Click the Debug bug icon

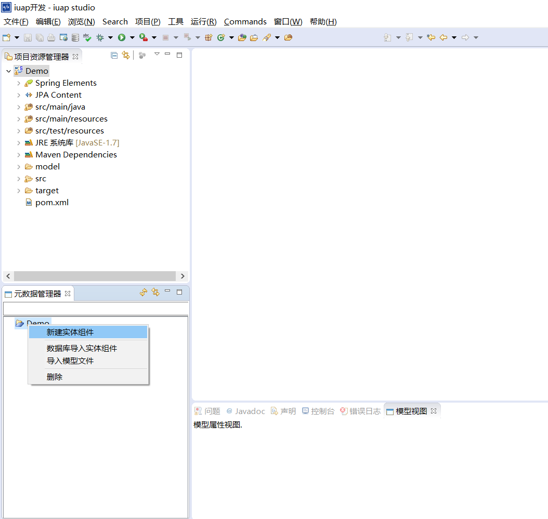click(x=100, y=37)
